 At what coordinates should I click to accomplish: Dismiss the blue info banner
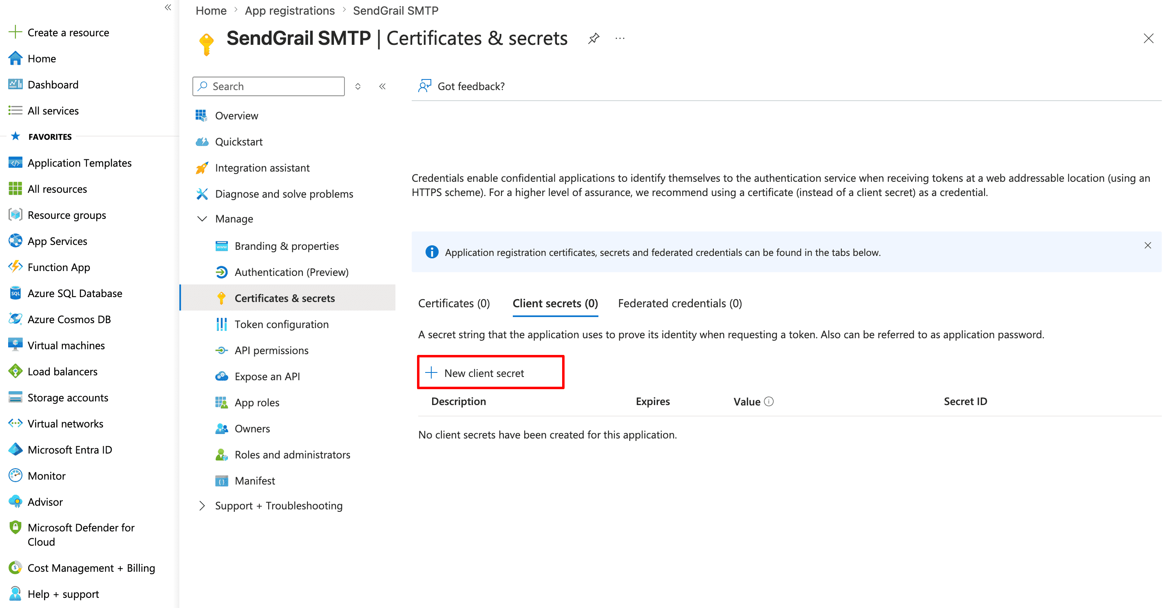click(1148, 245)
